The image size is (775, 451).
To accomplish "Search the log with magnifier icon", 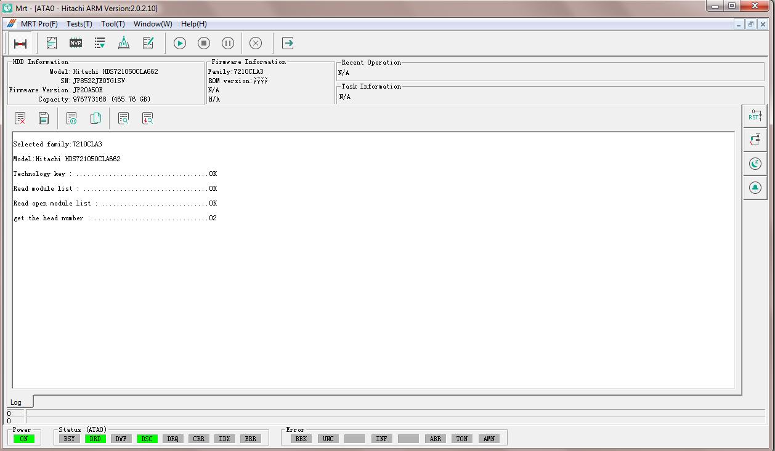I will click(x=123, y=118).
